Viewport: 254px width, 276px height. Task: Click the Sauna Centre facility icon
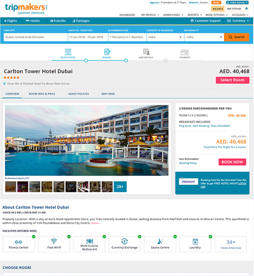tap(160, 241)
